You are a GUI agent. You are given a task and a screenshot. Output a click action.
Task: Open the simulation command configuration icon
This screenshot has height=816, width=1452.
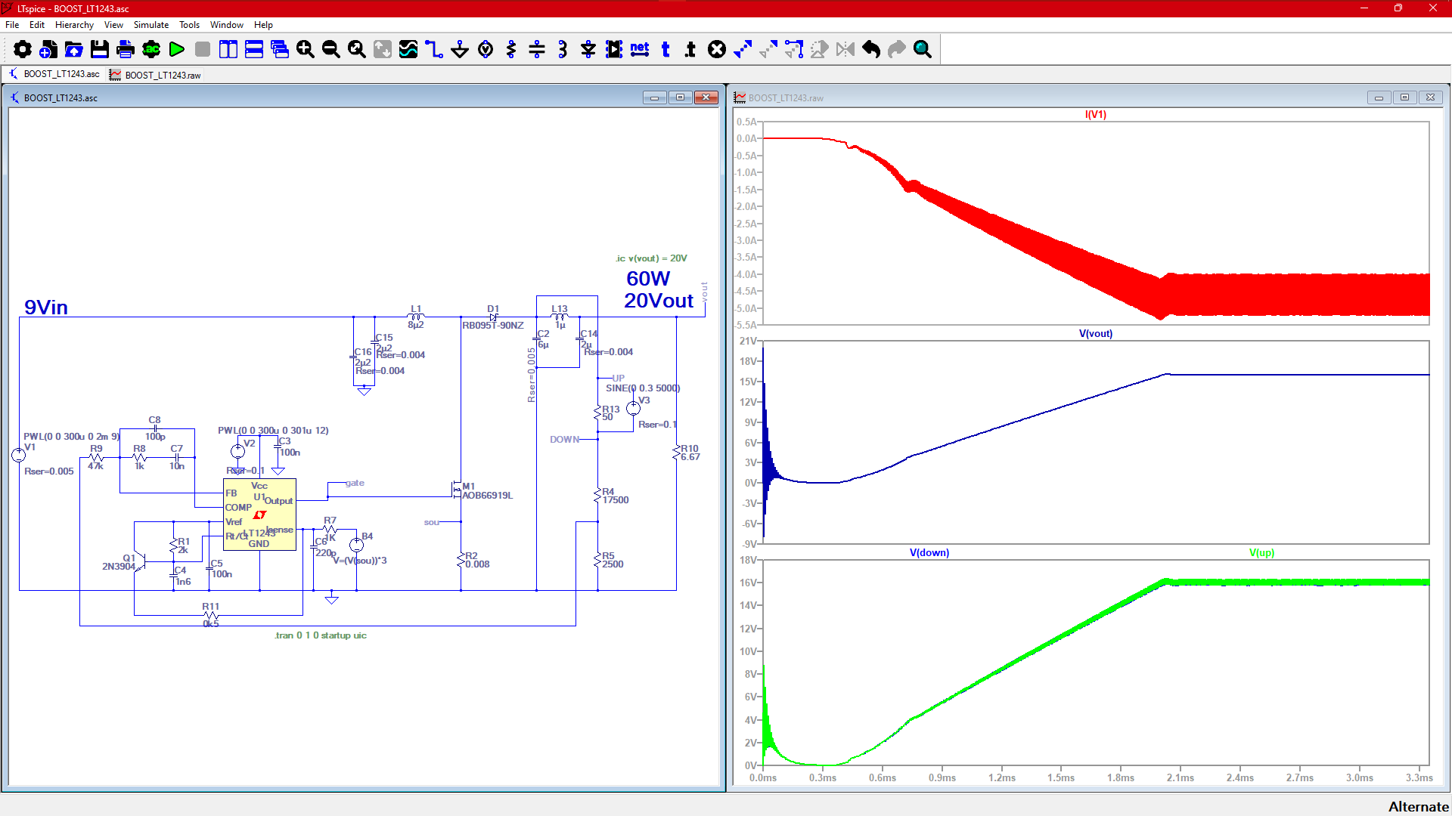point(151,50)
